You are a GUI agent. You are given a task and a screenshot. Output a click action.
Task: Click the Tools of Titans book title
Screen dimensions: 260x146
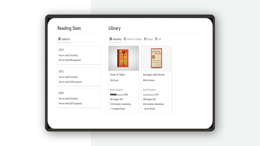click(x=117, y=75)
